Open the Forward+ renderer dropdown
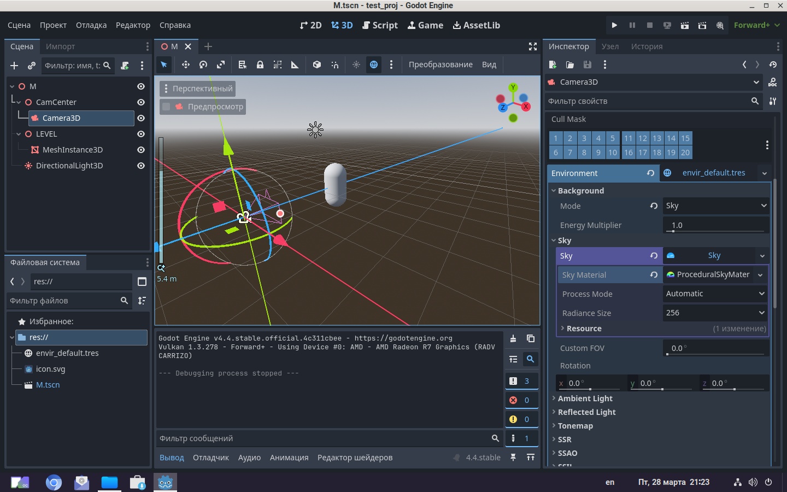Screen dimensions: 787x492 tap(756, 25)
